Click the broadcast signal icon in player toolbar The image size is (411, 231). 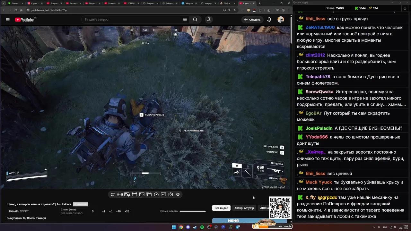pos(120,194)
